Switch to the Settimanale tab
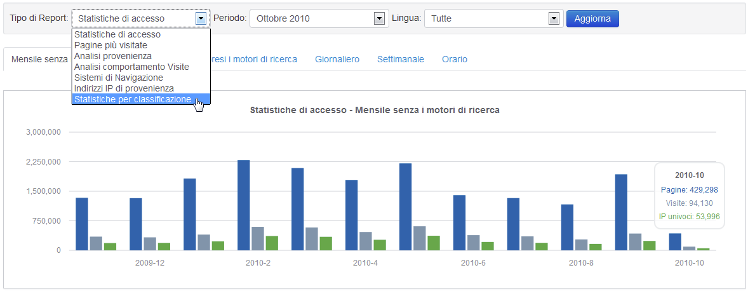The image size is (748, 291). (x=401, y=59)
